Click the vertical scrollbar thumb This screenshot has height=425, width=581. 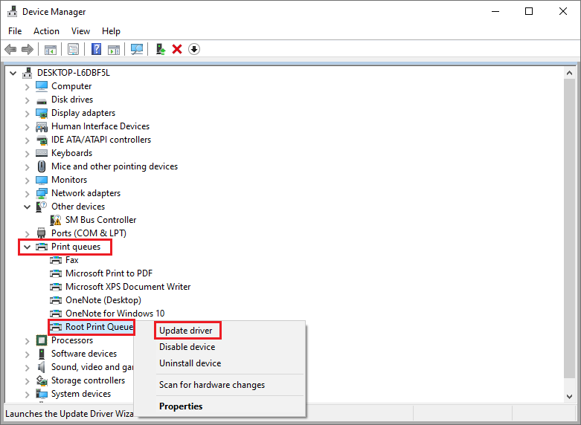(570, 228)
